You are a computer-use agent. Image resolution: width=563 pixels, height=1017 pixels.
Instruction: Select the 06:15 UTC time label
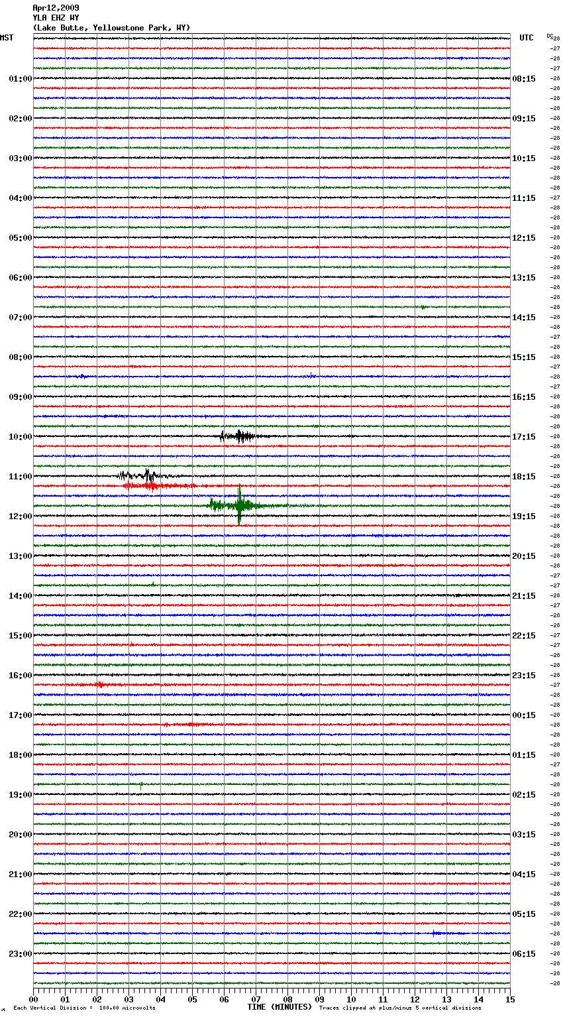[524, 954]
